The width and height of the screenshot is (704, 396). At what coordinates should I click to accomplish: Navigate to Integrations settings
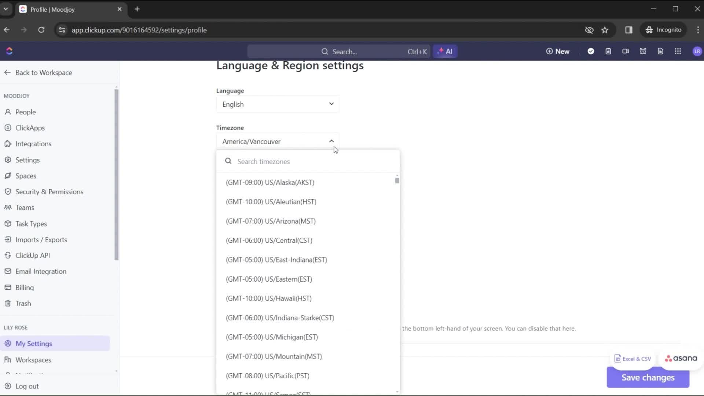[x=33, y=144]
